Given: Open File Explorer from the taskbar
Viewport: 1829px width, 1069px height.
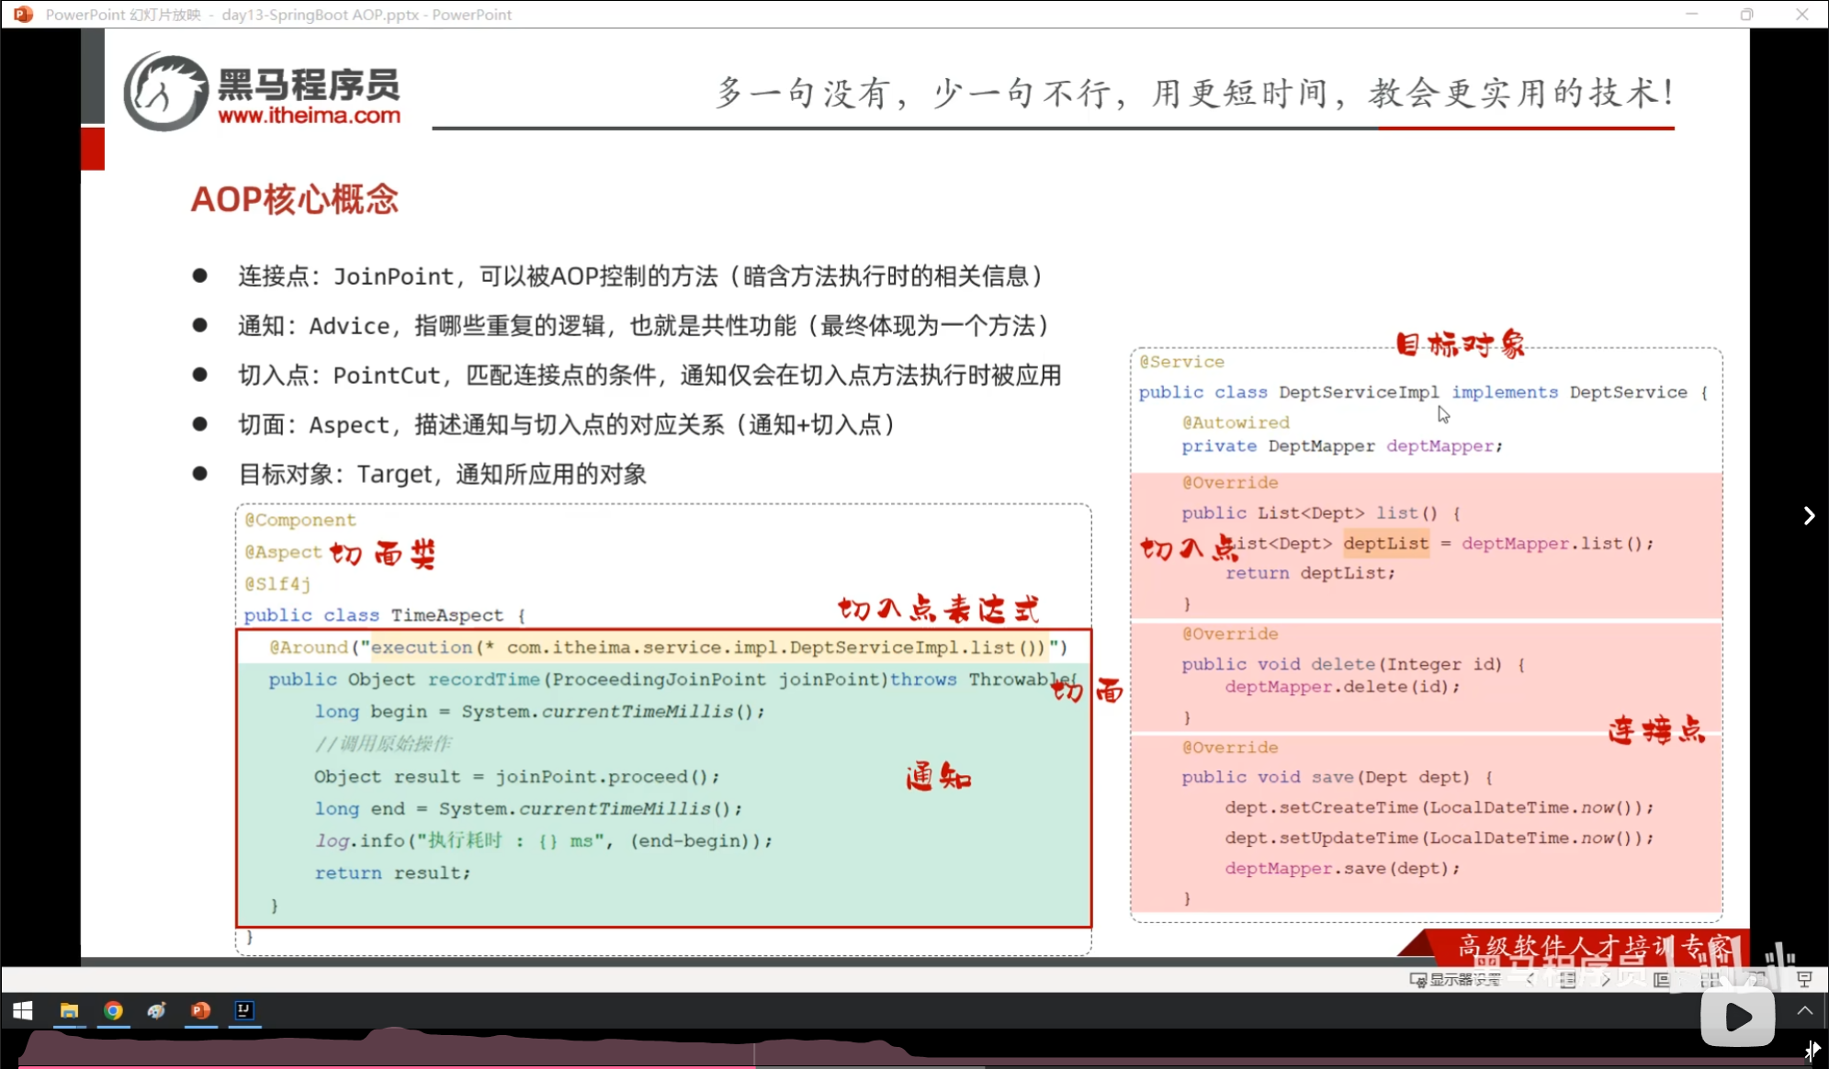Looking at the screenshot, I should click(69, 1011).
